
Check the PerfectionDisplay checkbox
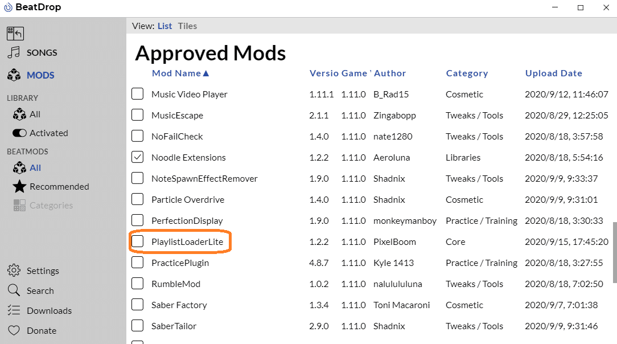coord(137,220)
